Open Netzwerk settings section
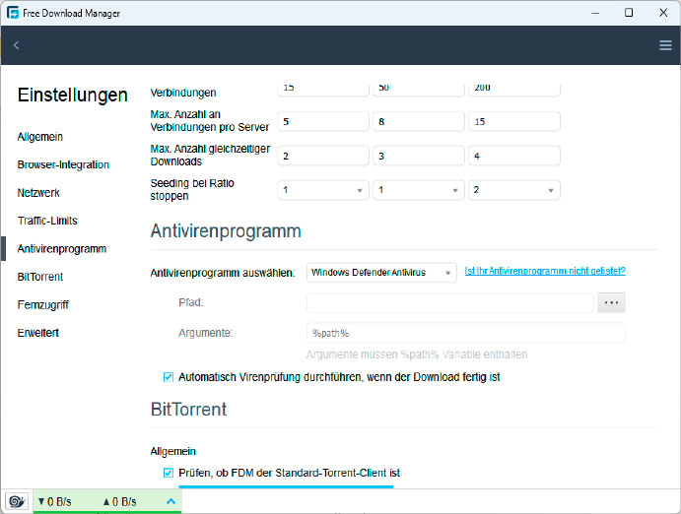Viewport: 681px width, 514px height. pos(38,193)
